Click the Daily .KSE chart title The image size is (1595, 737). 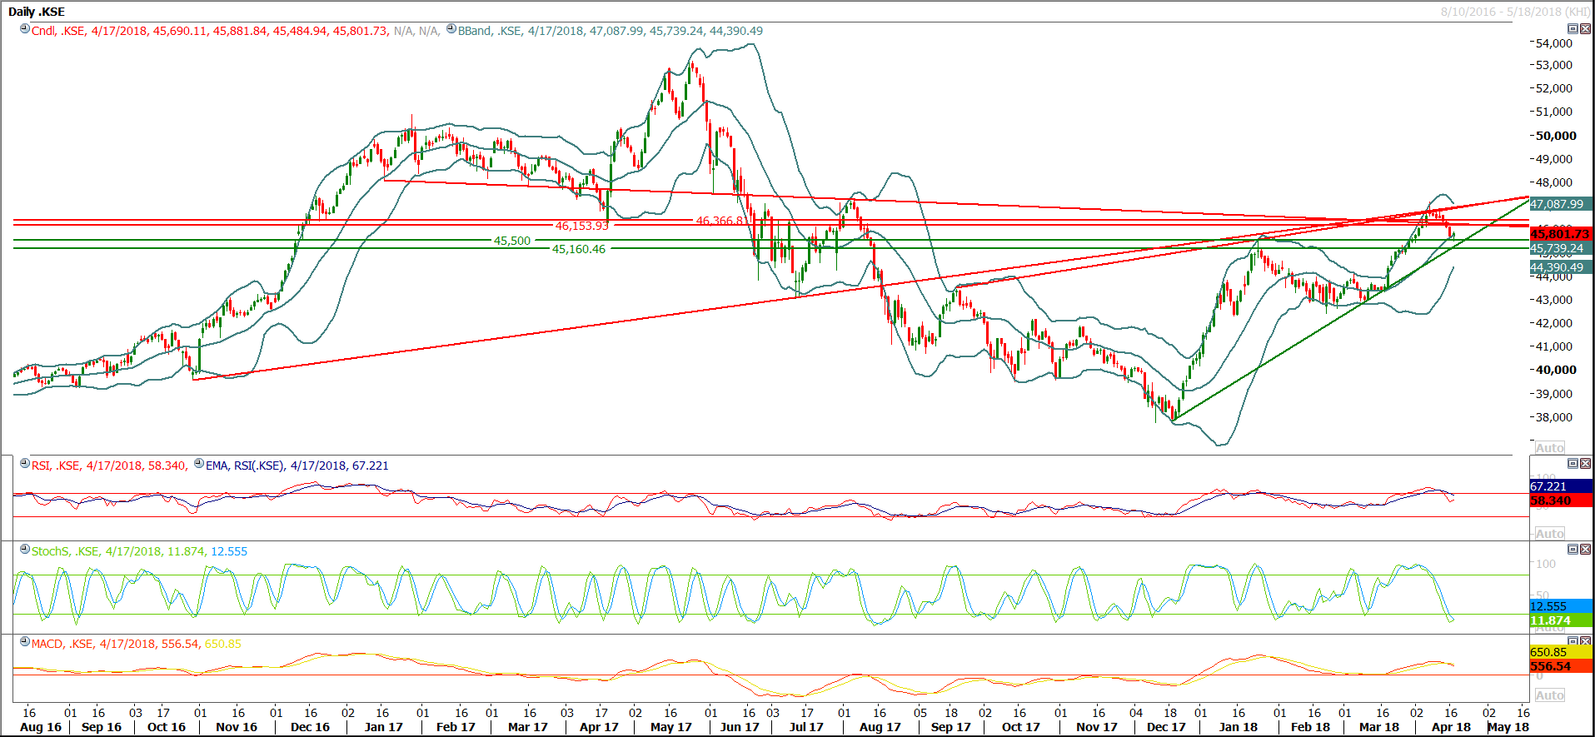click(x=37, y=12)
